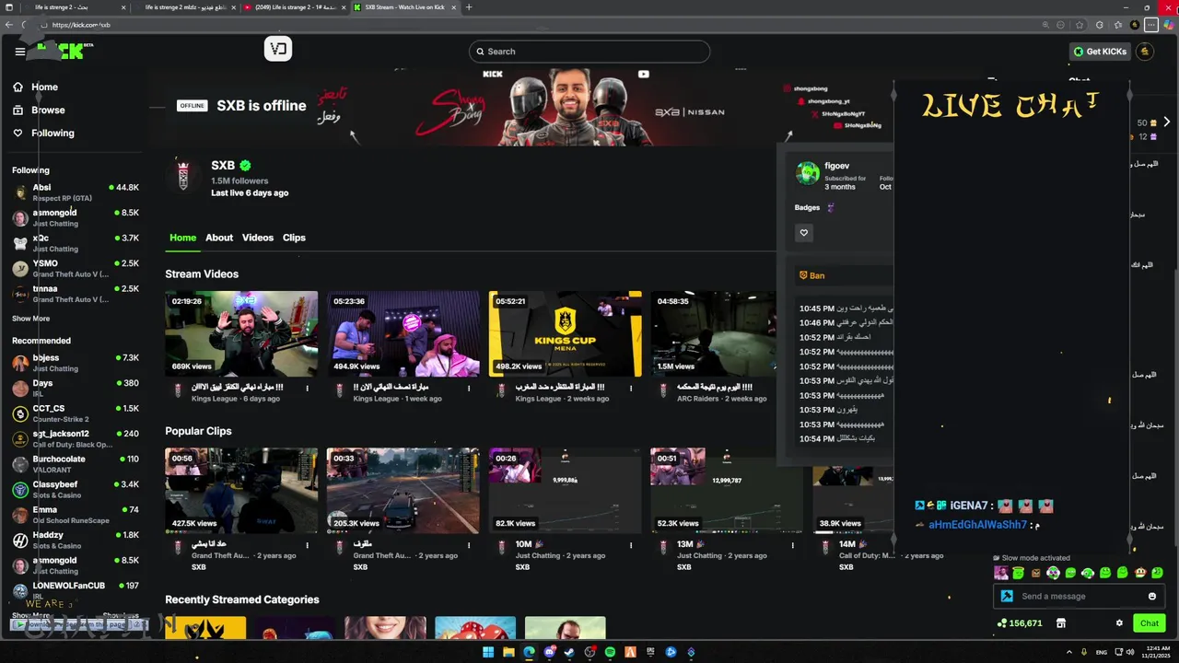Open options menu for the 10M clip

(x=631, y=544)
